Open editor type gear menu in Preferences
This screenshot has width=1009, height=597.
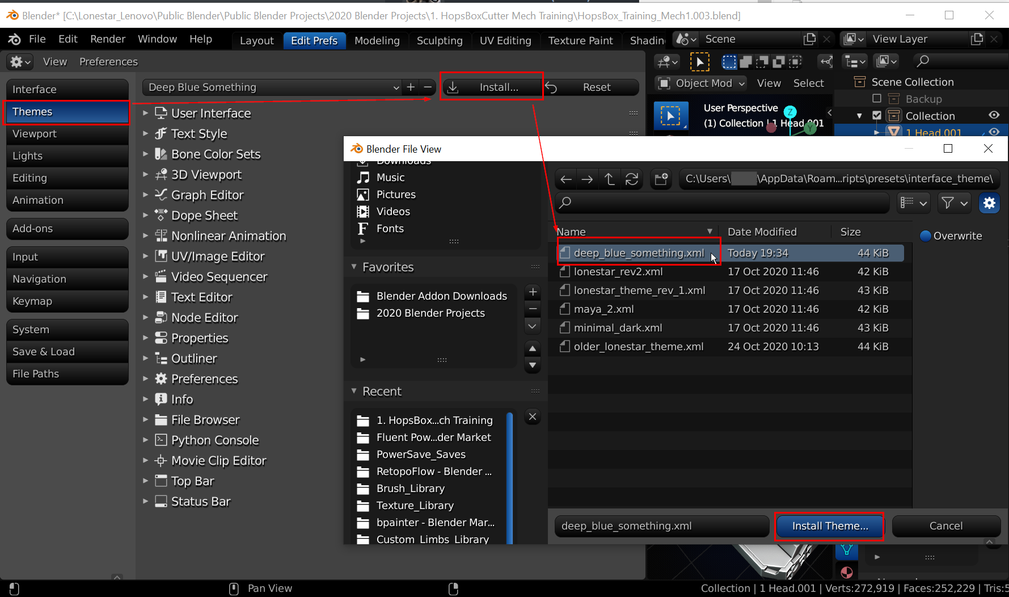[x=20, y=62]
